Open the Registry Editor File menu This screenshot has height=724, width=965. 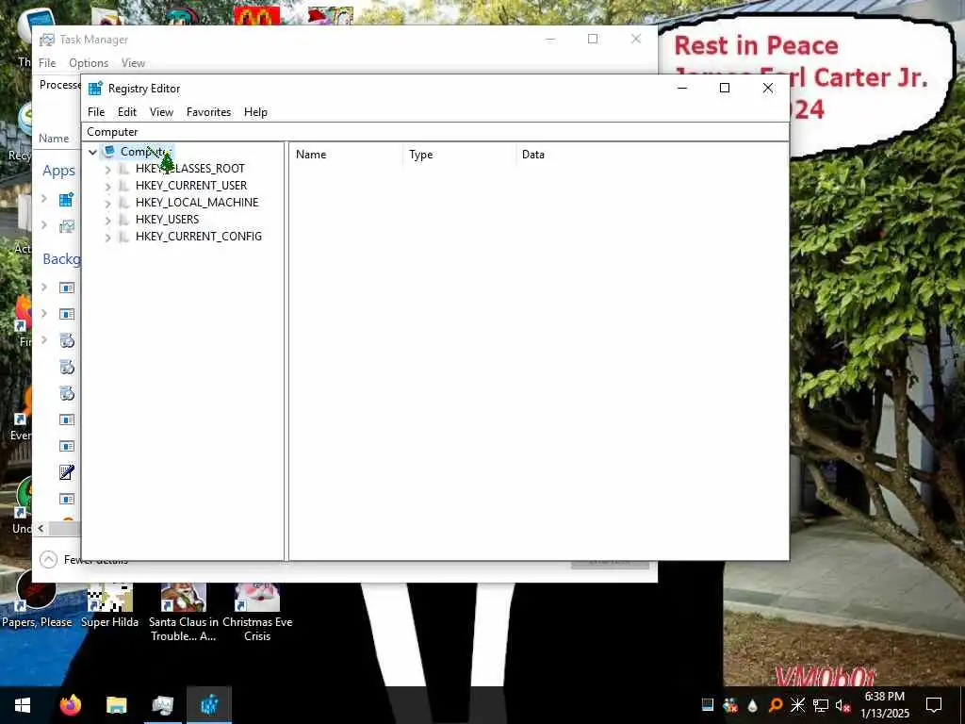point(96,112)
